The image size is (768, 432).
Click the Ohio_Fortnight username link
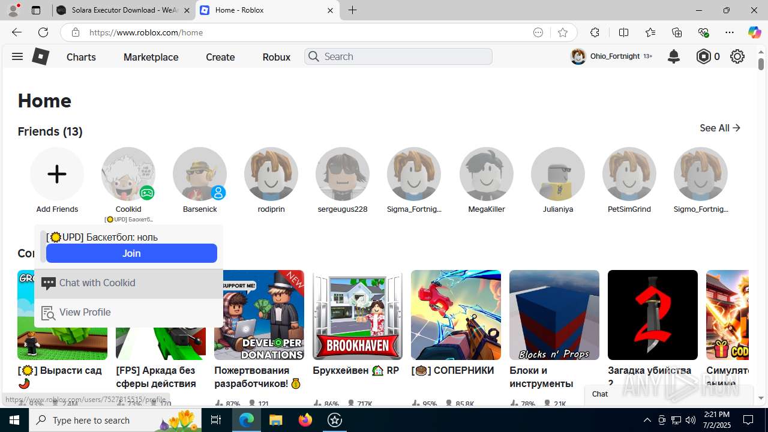(615, 56)
